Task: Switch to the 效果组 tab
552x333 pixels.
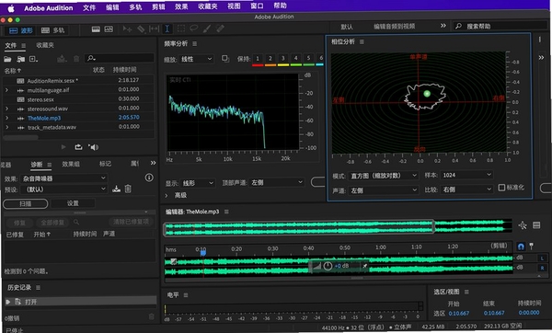Action: [x=71, y=164]
